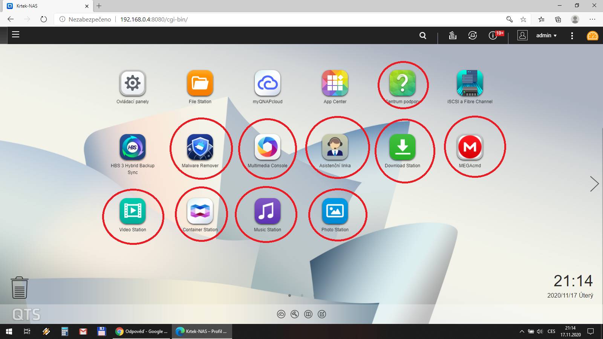Select the Krtek-NAS browser tab
This screenshot has height=339, width=603.
point(47,6)
